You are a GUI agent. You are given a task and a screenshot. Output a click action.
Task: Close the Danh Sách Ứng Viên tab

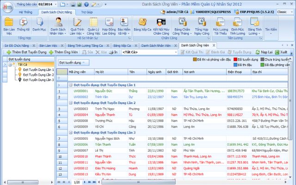point(214,45)
